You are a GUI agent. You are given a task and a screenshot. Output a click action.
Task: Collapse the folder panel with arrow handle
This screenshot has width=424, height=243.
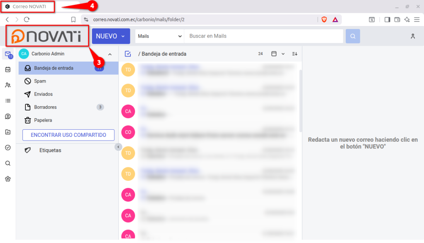[x=118, y=147]
